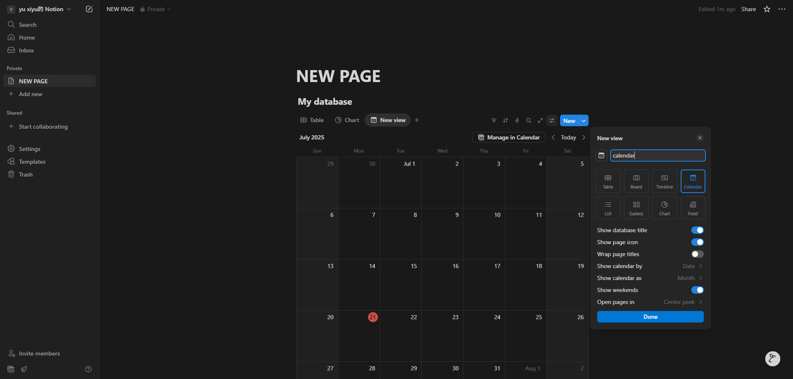This screenshot has width=793, height=379.
Task: Switch to the Table view tab
Action: click(312, 120)
